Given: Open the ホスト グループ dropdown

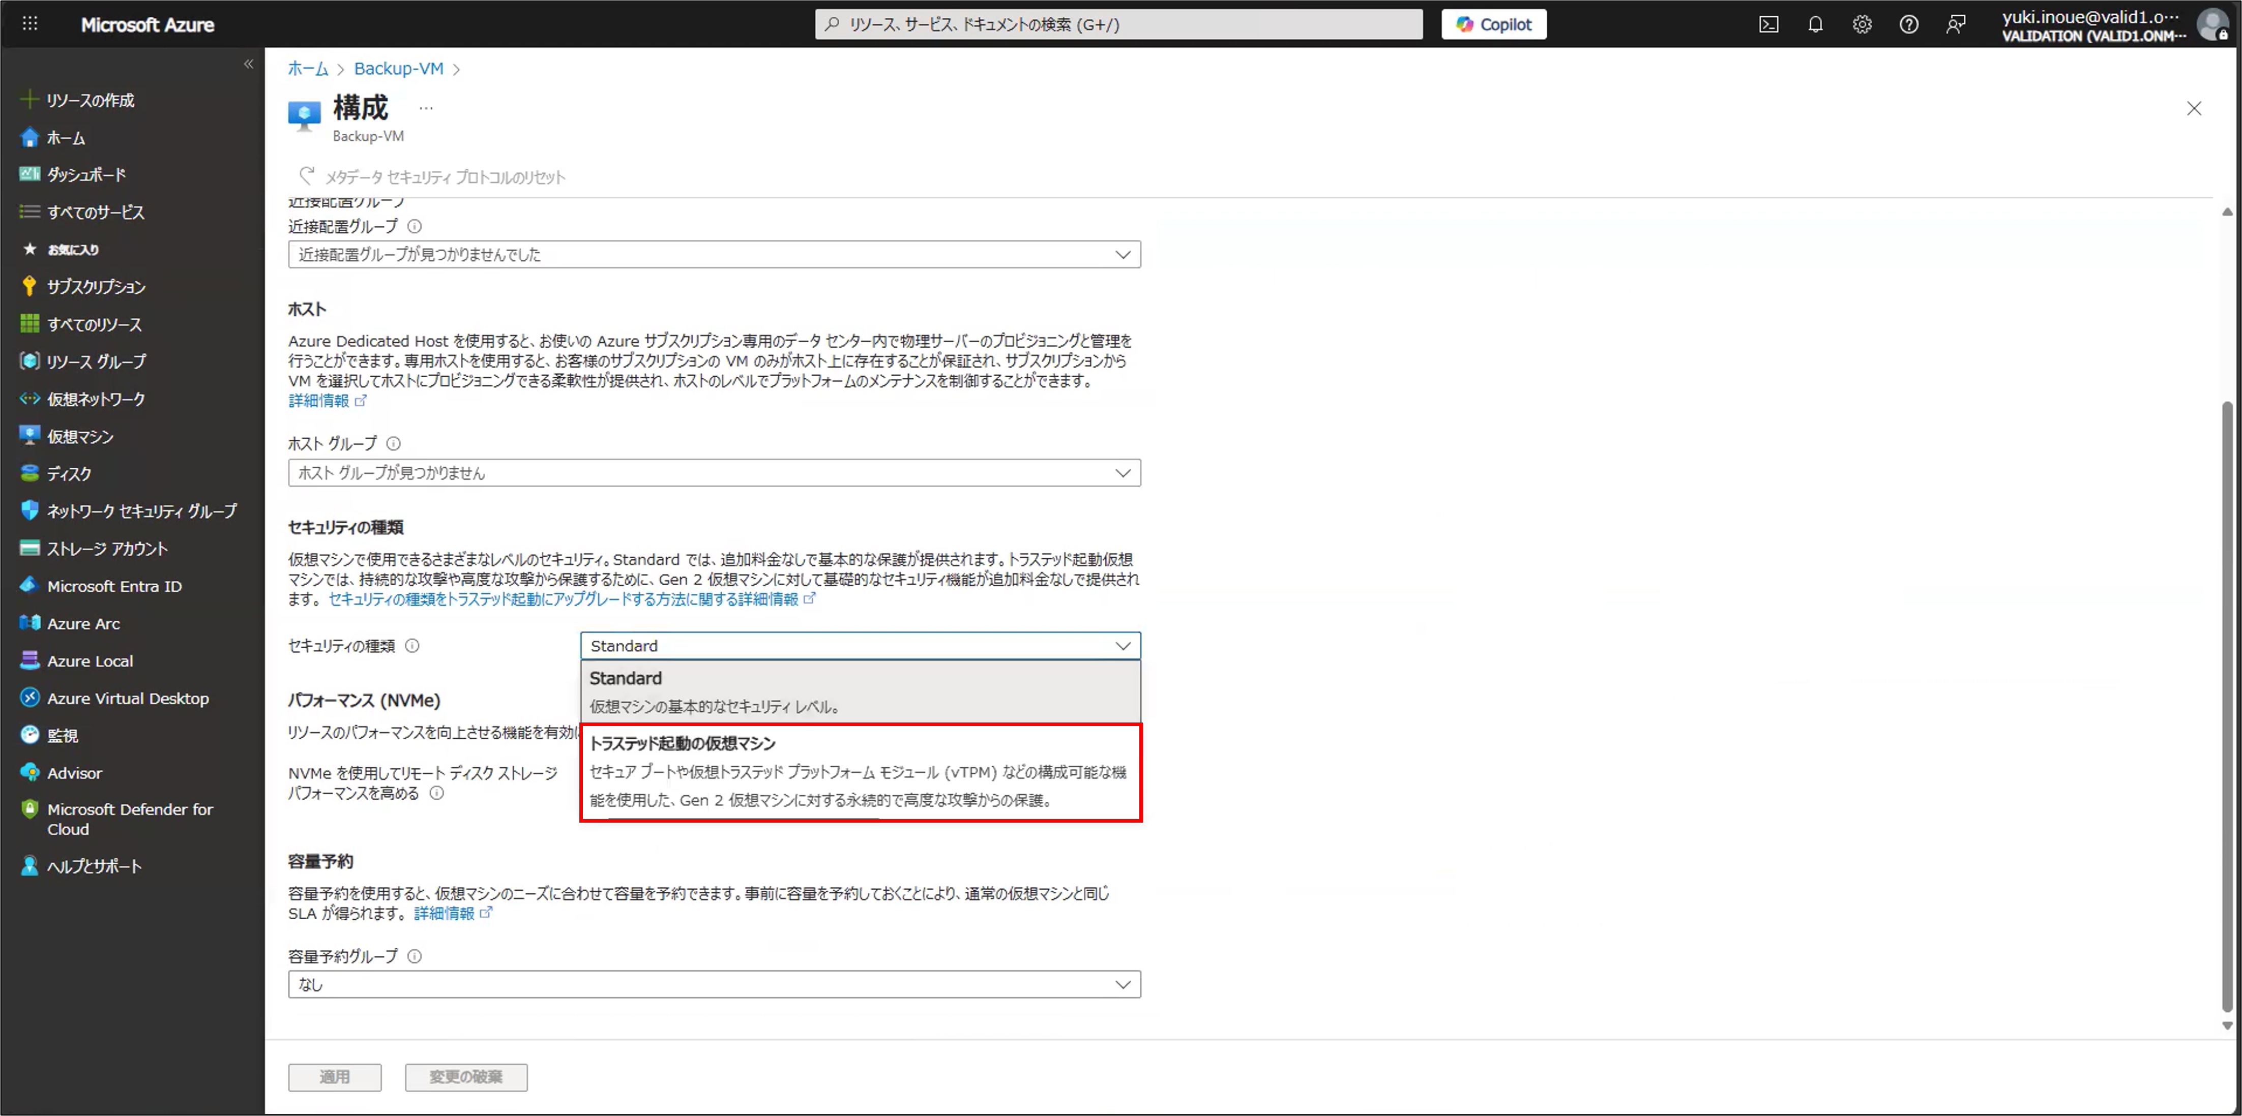Looking at the screenshot, I should point(714,473).
